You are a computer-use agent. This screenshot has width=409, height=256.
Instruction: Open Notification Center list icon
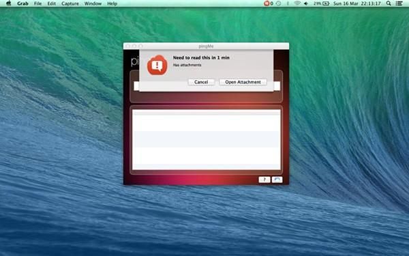pyautogui.click(x=399, y=3)
